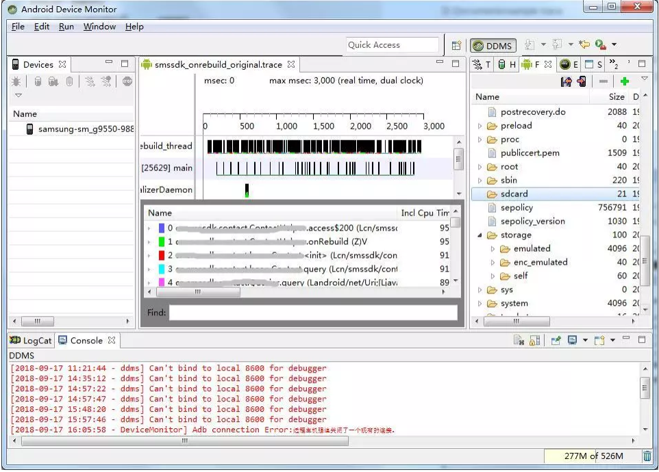Click the Find input field in trace view
The image size is (659, 472).
[x=313, y=313]
